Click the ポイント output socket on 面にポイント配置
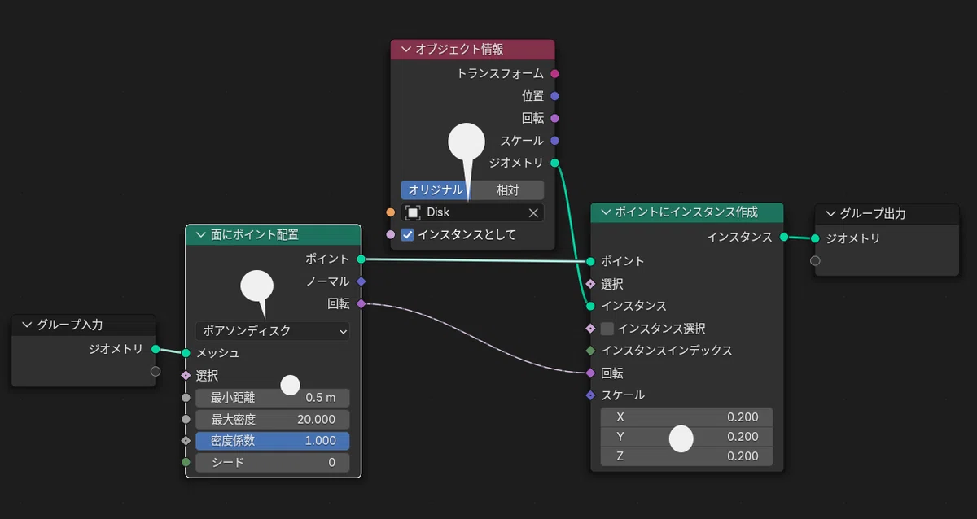Image resolution: width=977 pixels, height=519 pixels. pos(361,259)
